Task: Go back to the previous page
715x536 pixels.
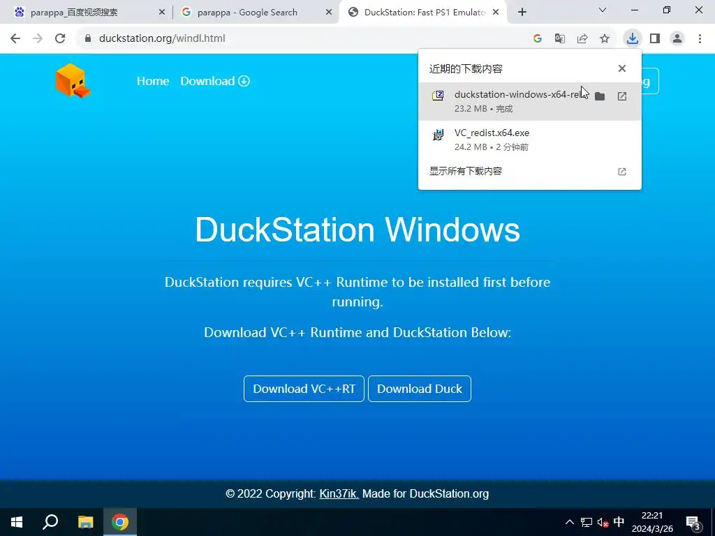Action: [x=15, y=39]
